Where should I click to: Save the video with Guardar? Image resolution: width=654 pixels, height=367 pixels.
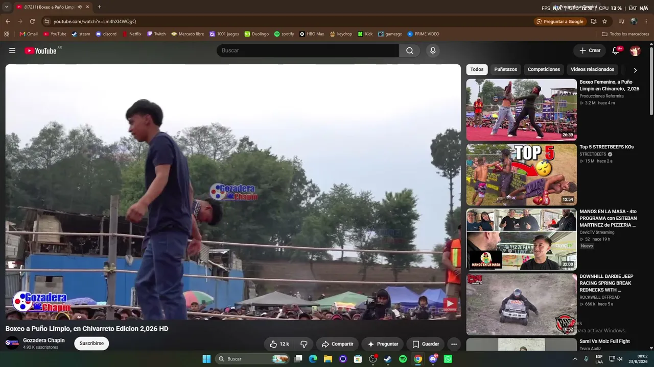[426, 344]
